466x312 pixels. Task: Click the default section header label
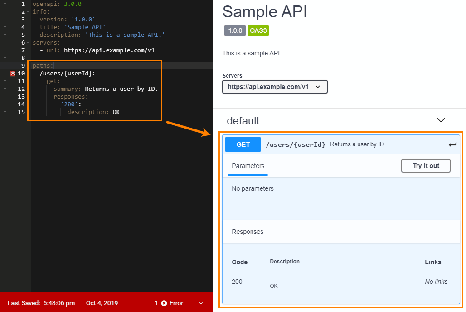pyautogui.click(x=243, y=121)
